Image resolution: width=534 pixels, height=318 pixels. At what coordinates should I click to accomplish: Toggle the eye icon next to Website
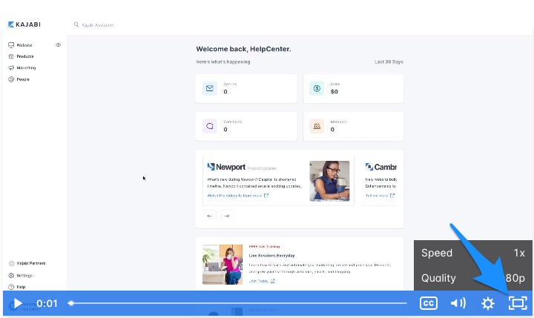pyautogui.click(x=59, y=45)
